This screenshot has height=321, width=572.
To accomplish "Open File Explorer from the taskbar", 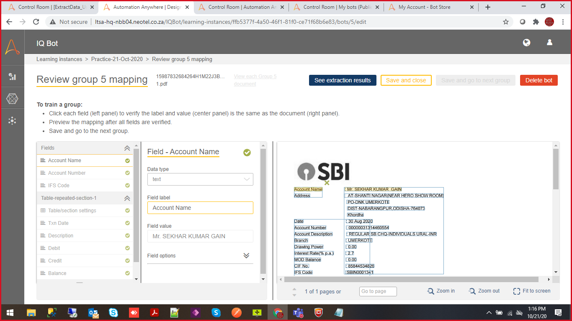I will pyautogui.click(x=31, y=312).
